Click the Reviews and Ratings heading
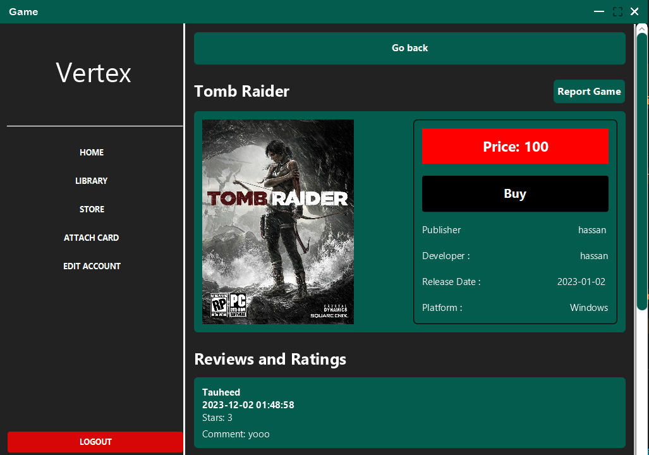 click(270, 360)
